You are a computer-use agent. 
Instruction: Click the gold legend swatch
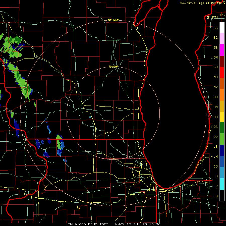click(x=222, y=106)
